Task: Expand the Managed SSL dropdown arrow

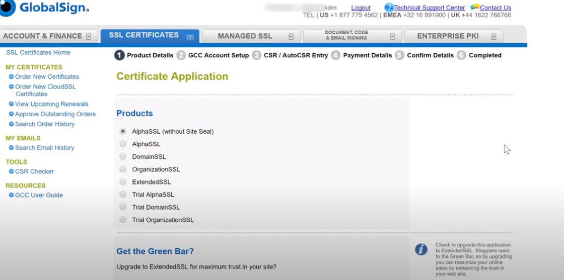Action: (291, 36)
